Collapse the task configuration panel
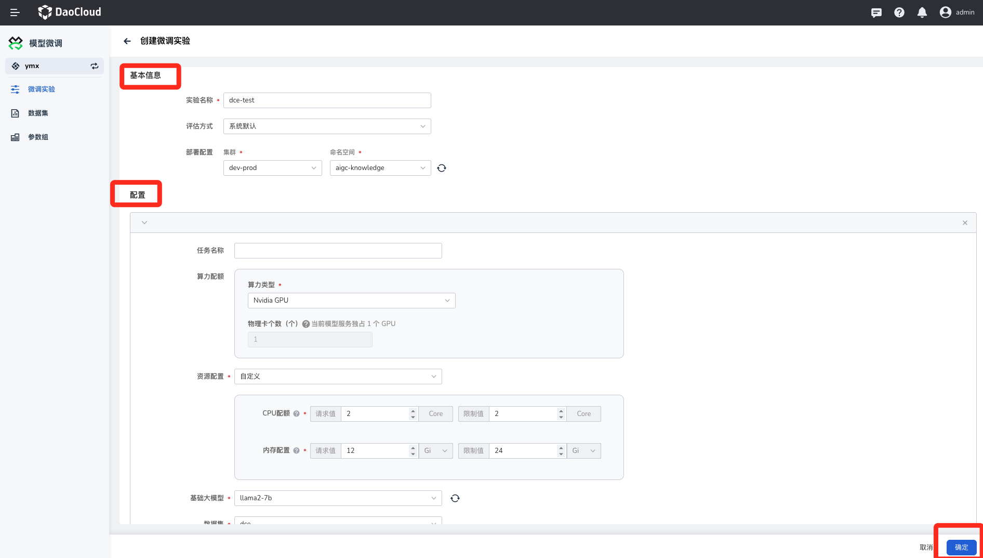 pyautogui.click(x=144, y=223)
